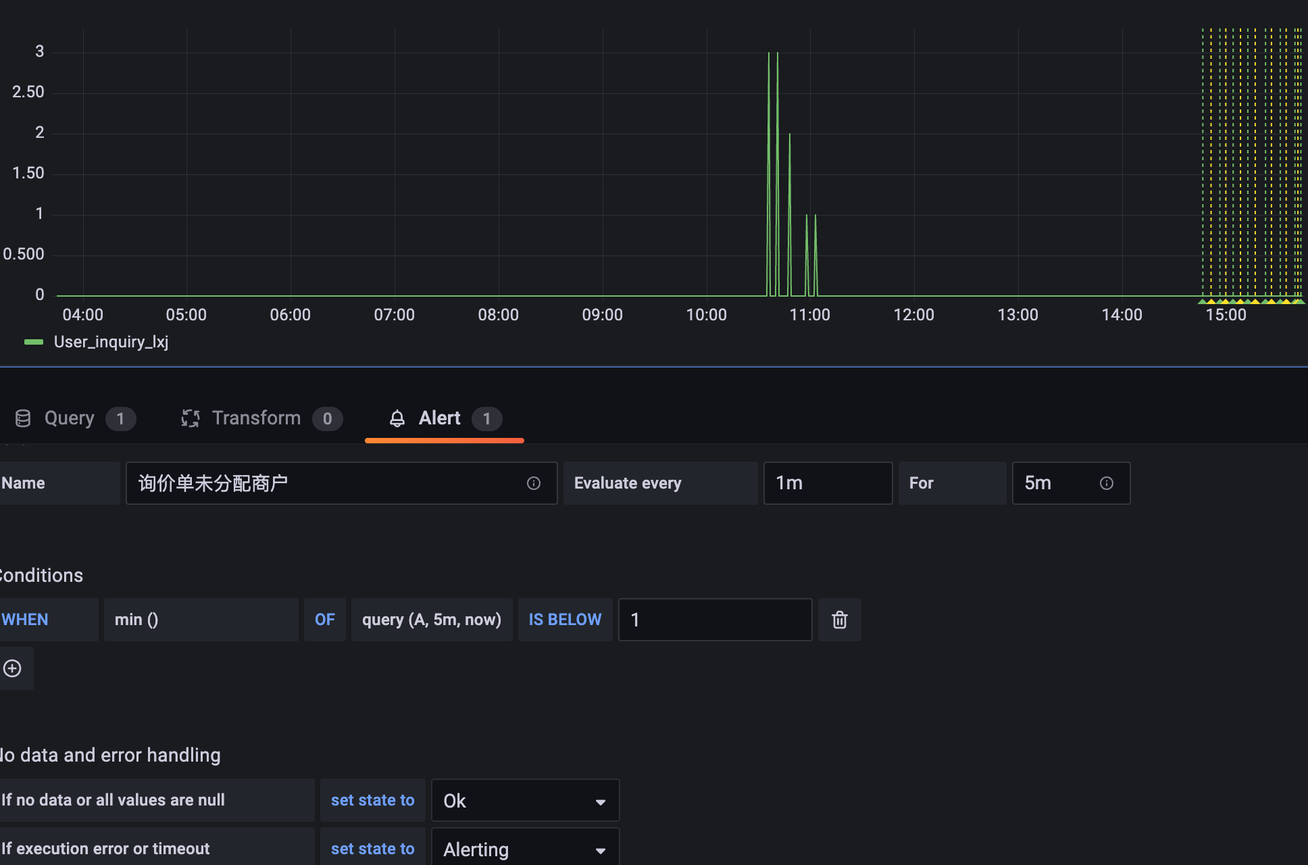The width and height of the screenshot is (1308, 865).
Task: Toggle User_inquiry_lxj series in legend
Action: 111,342
